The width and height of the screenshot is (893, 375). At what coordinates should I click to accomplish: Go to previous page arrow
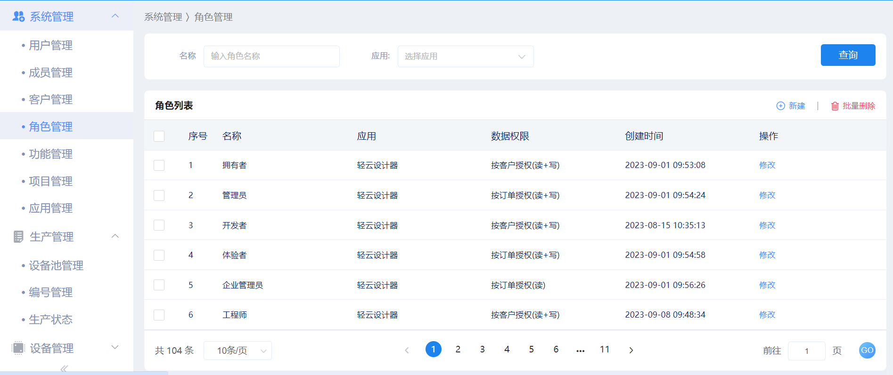point(407,350)
